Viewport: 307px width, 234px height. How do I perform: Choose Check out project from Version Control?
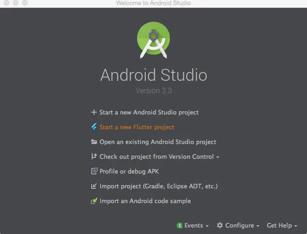pyautogui.click(x=156, y=156)
